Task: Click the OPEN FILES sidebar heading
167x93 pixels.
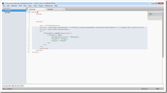Action: pos(7,8)
